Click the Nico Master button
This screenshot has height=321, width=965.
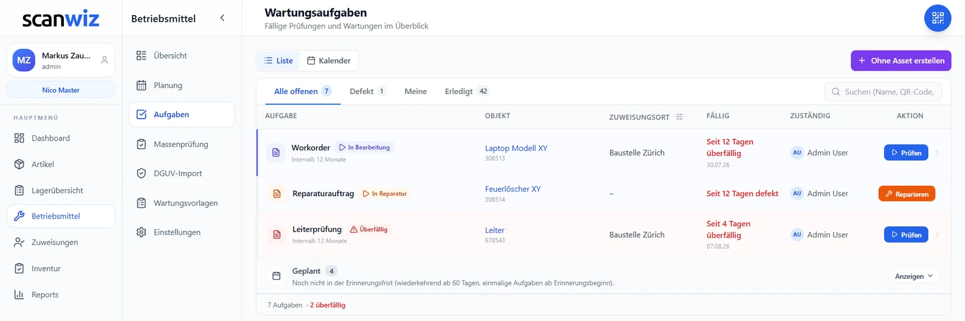(x=61, y=90)
